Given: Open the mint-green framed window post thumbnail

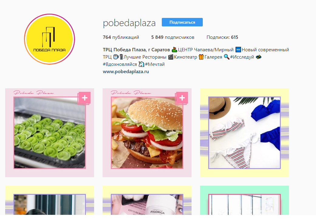Looking at the screenshot, I should (x=244, y=200).
